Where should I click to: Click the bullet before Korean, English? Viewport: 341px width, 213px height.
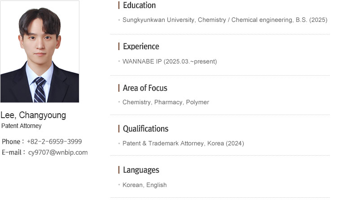point(119,185)
